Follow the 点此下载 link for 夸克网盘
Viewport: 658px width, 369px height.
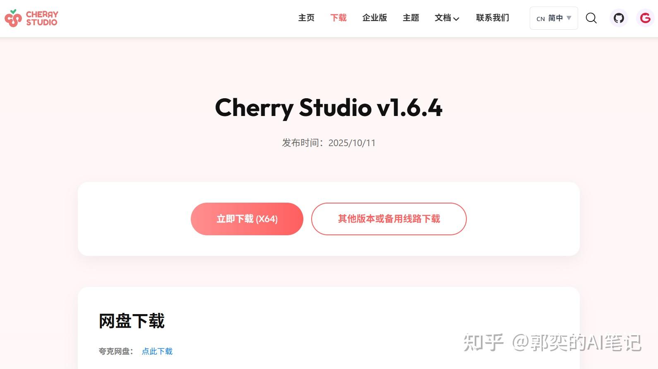coord(157,351)
